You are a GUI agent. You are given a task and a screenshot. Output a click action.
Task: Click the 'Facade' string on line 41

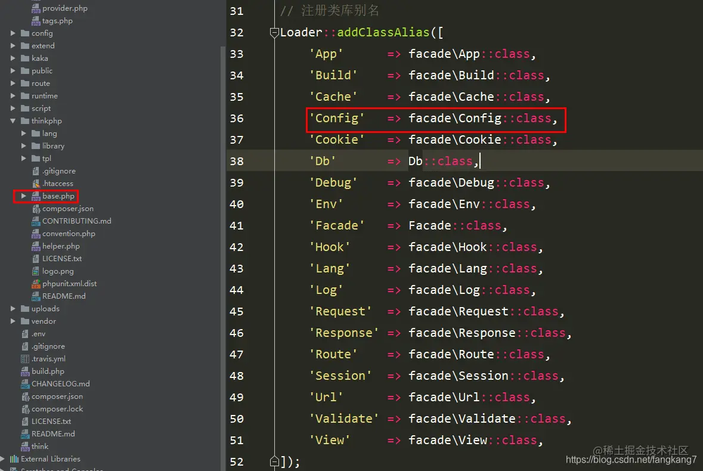pyautogui.click(x=337, y=225)
